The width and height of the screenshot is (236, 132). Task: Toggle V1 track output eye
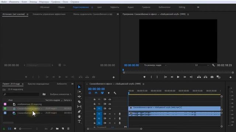[x=110, y=109]
